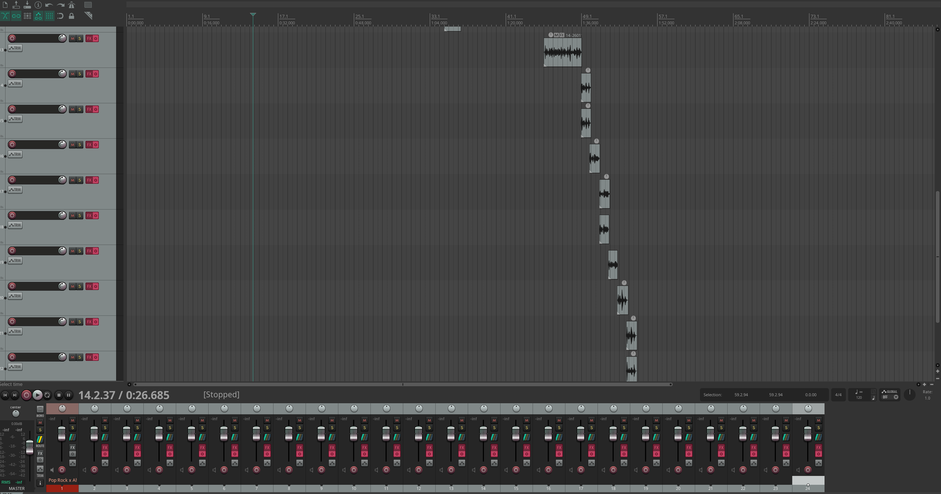
Task: Toggle the snap magnet icon
Action: pos(60,16)
